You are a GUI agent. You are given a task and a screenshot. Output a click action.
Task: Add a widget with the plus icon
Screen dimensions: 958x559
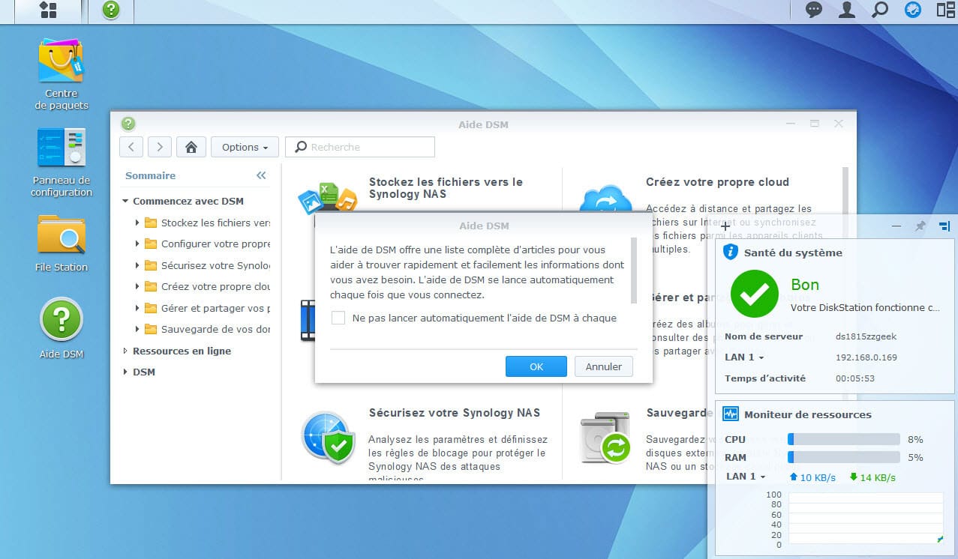[x=725, y=226]
